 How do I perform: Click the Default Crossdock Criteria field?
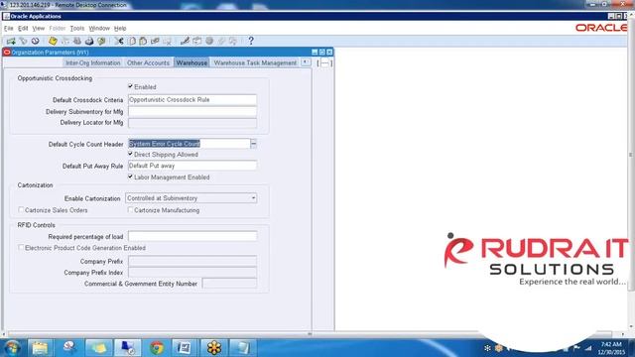pos(192,99)
